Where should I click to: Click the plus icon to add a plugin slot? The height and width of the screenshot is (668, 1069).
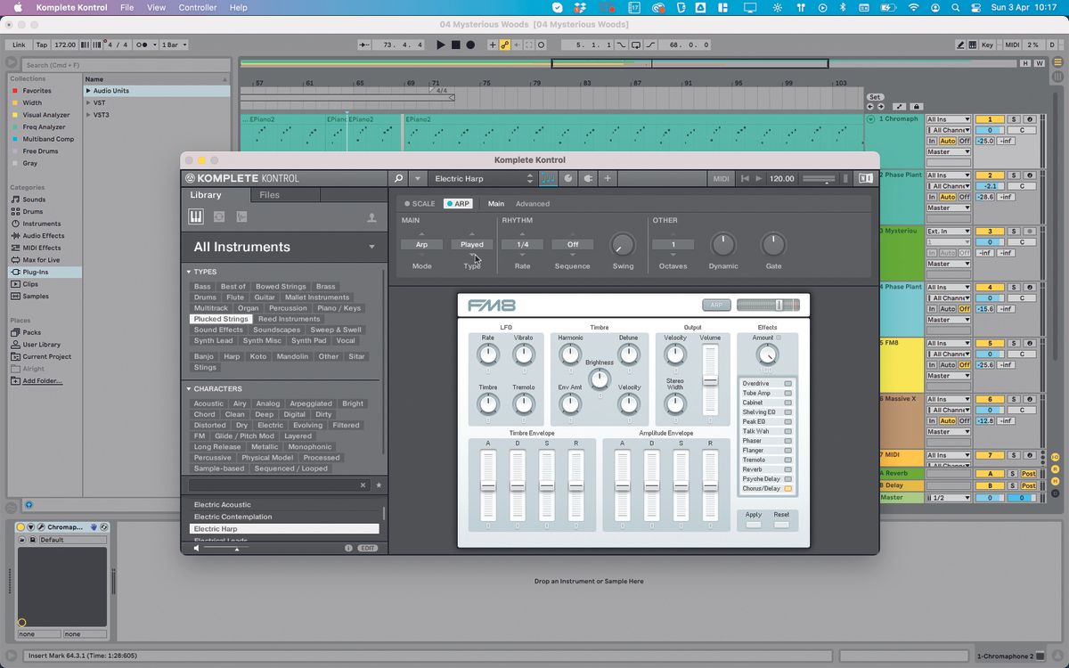[x=607, y=178]
